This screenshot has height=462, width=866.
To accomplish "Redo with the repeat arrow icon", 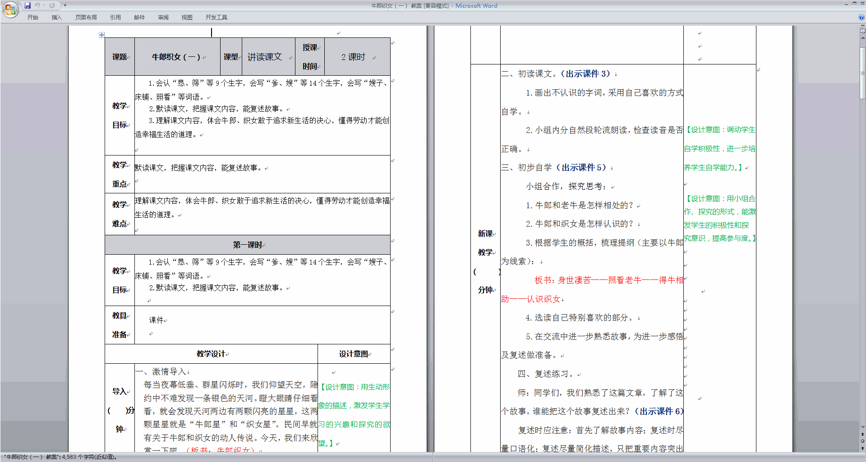I will click(x=52, y=5).
